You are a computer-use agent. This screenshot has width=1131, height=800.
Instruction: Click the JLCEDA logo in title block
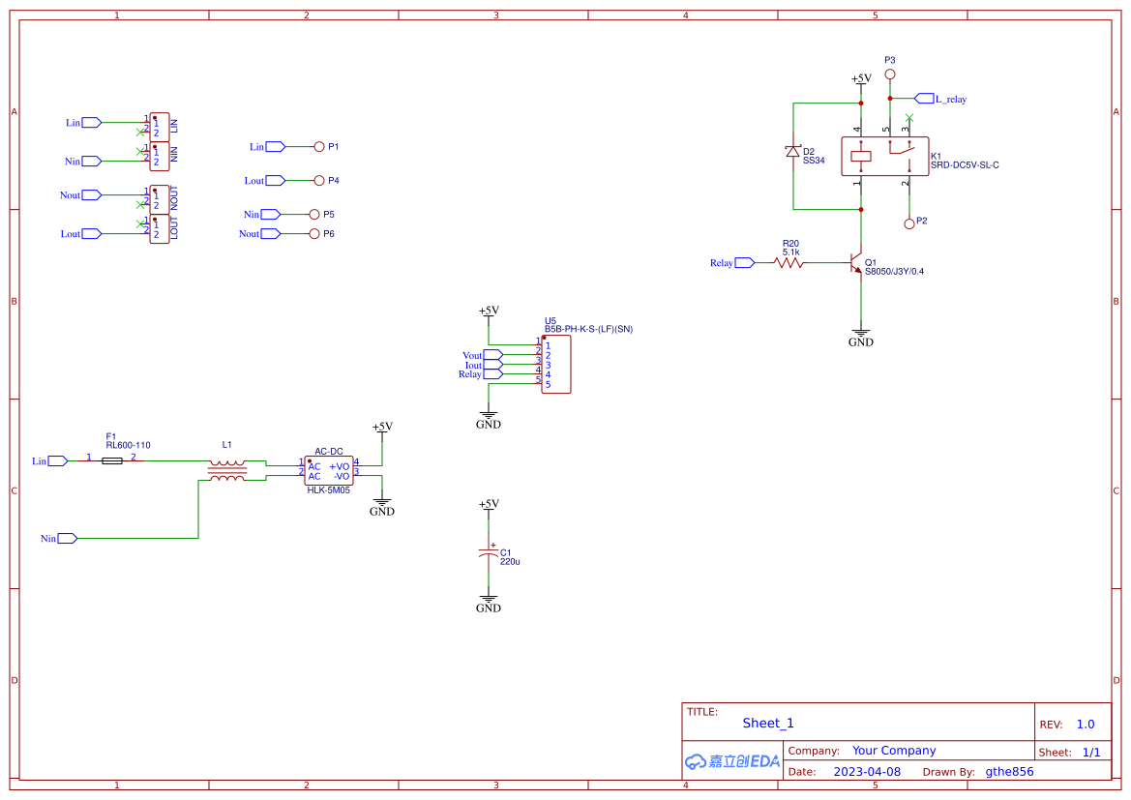[x=731, y=761]
